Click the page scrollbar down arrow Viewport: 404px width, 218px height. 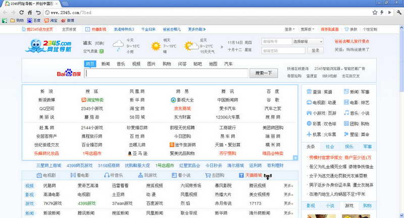click(x=401, y=215)
